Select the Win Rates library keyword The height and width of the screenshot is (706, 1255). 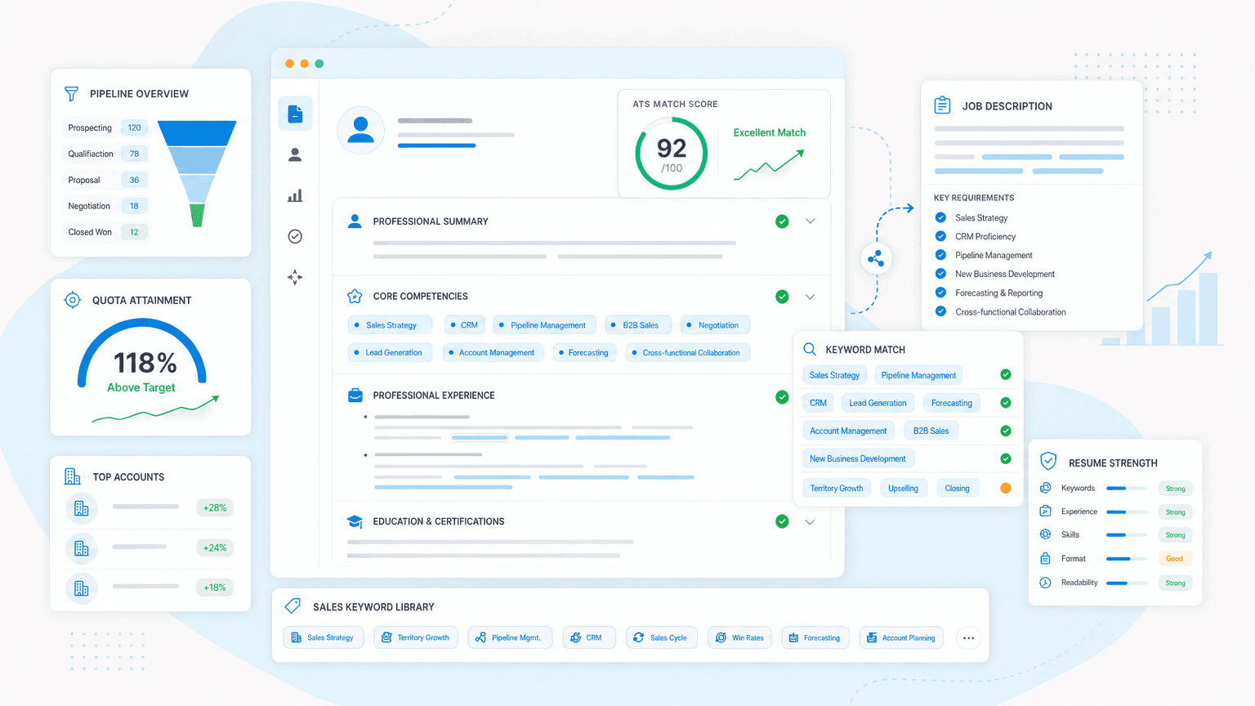tap(740, 637)
